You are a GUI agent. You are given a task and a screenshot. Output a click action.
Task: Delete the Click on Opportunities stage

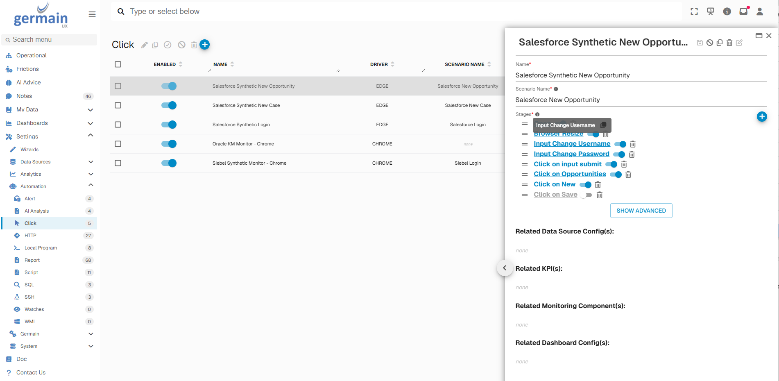coord(628,175)
